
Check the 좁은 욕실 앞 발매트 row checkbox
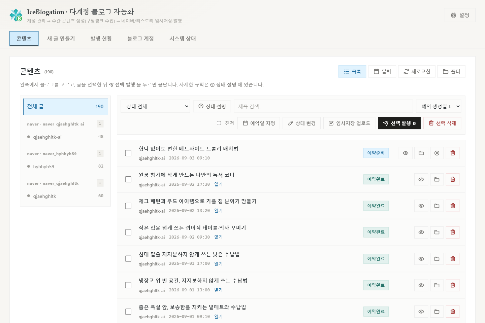coord(128,312)
